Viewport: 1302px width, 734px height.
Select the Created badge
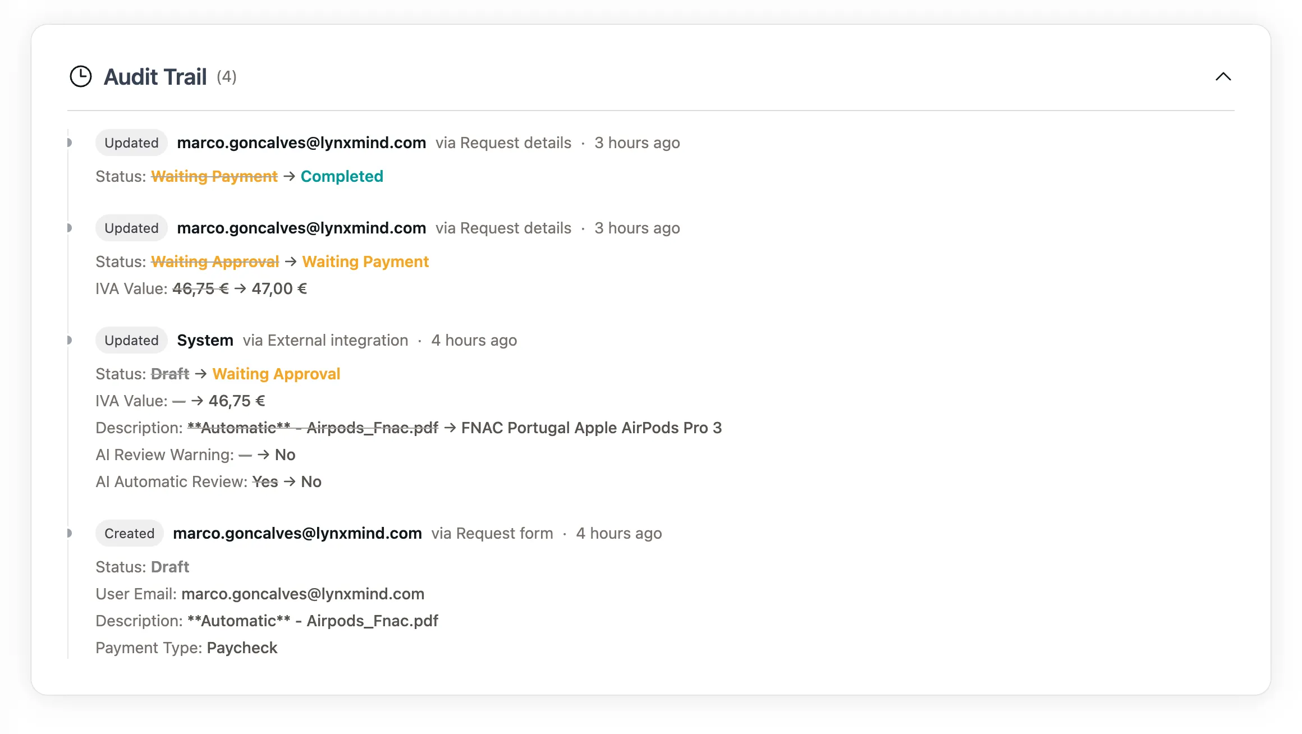(129, 534)
